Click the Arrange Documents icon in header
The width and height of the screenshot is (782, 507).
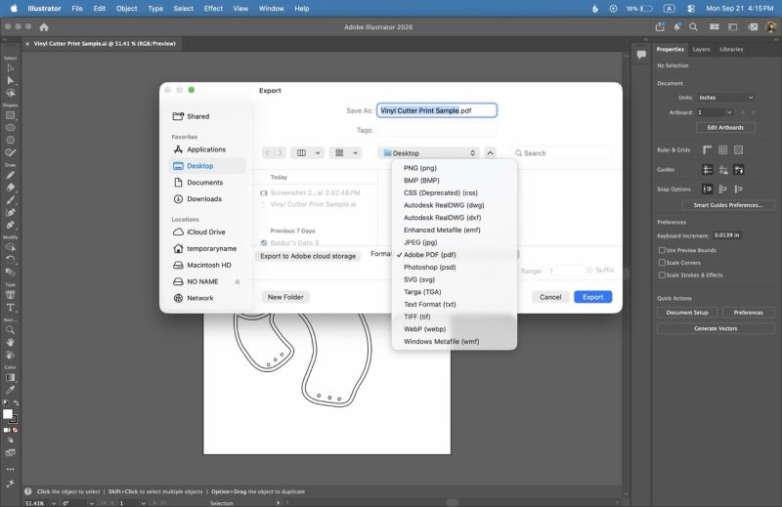715,27
